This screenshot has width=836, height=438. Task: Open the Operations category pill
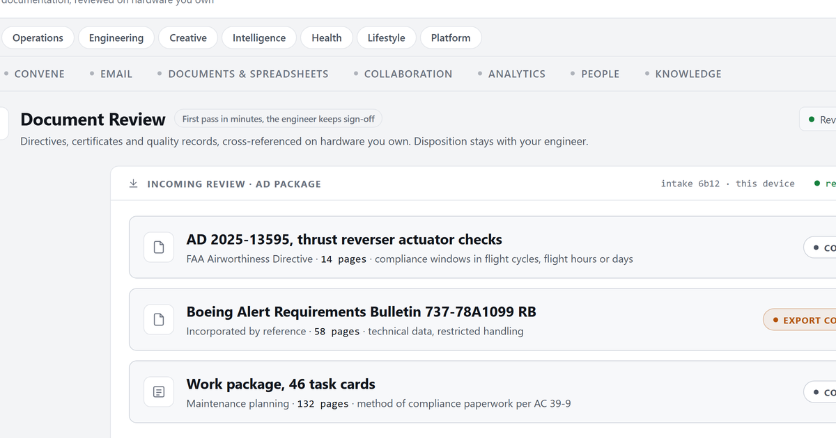38,38
